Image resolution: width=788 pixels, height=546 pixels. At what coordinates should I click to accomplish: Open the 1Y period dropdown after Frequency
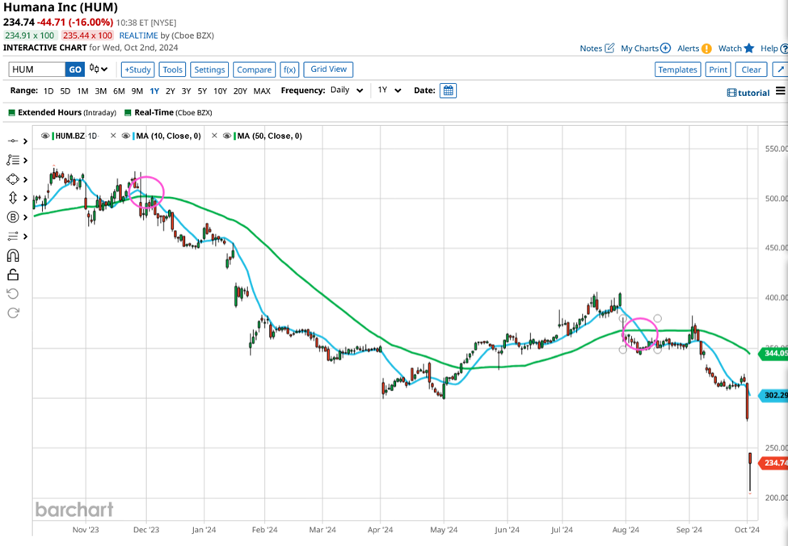coord(390,90)
